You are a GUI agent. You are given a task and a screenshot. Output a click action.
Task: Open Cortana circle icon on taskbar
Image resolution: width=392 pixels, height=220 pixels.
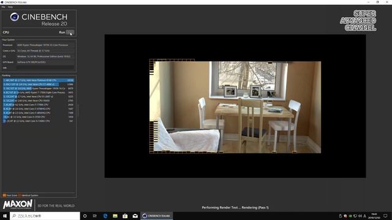(x=85, y=216)
